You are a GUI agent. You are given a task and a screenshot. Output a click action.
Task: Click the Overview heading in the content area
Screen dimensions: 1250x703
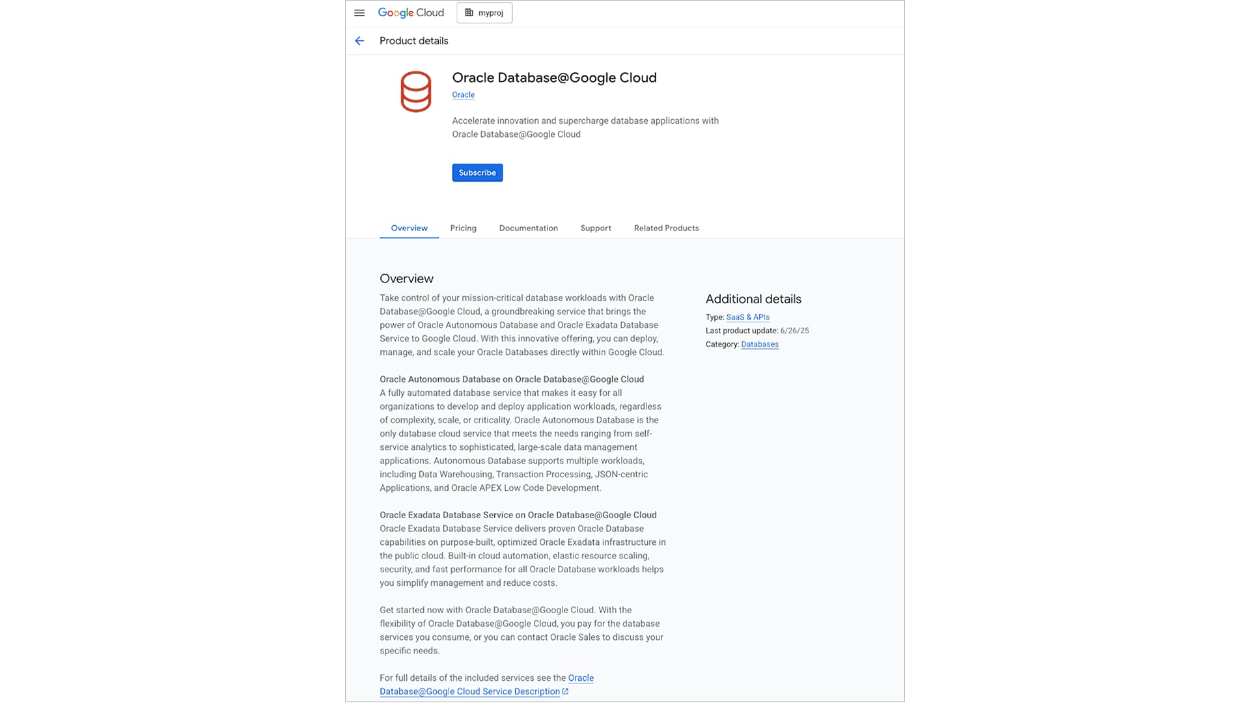pyautogui.click(x=406, y=278)
